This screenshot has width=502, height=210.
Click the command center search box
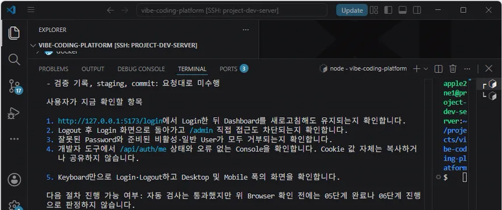232,10
